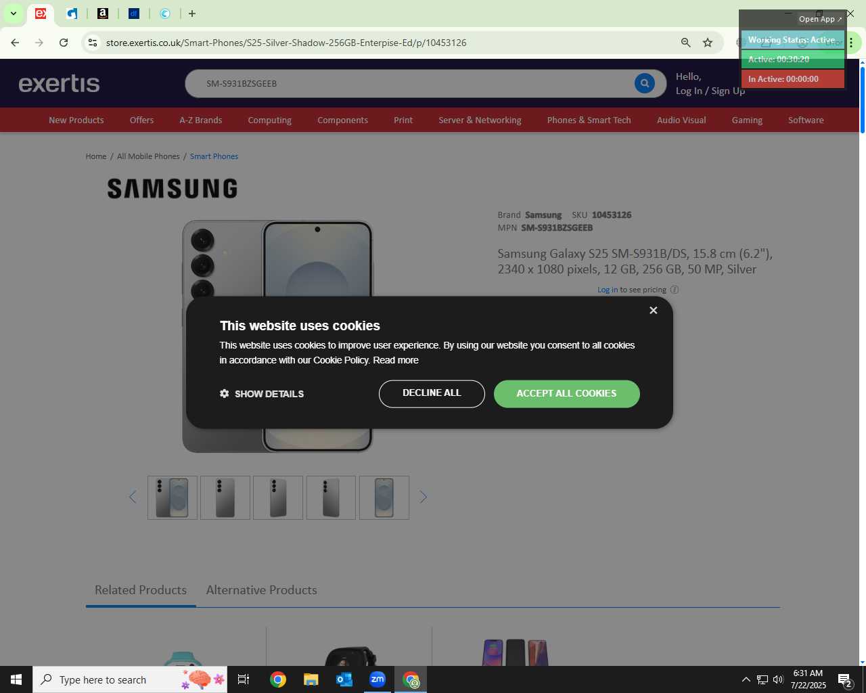The height and width of the screenshot is (693, 866).
Task: Open a new browser tab
Action: click(192, 14)
